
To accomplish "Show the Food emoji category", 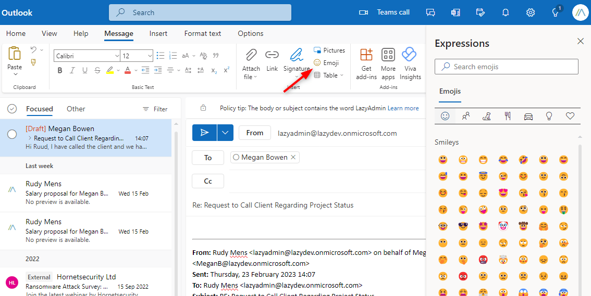I will 508,116.
